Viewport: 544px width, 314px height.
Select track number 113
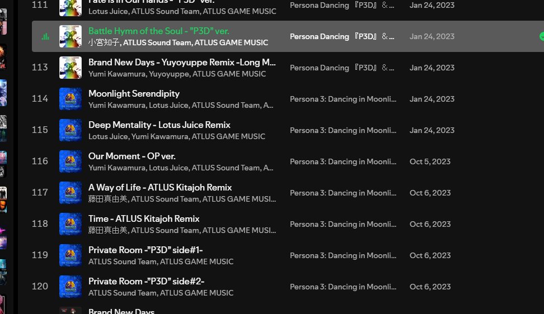40,67
